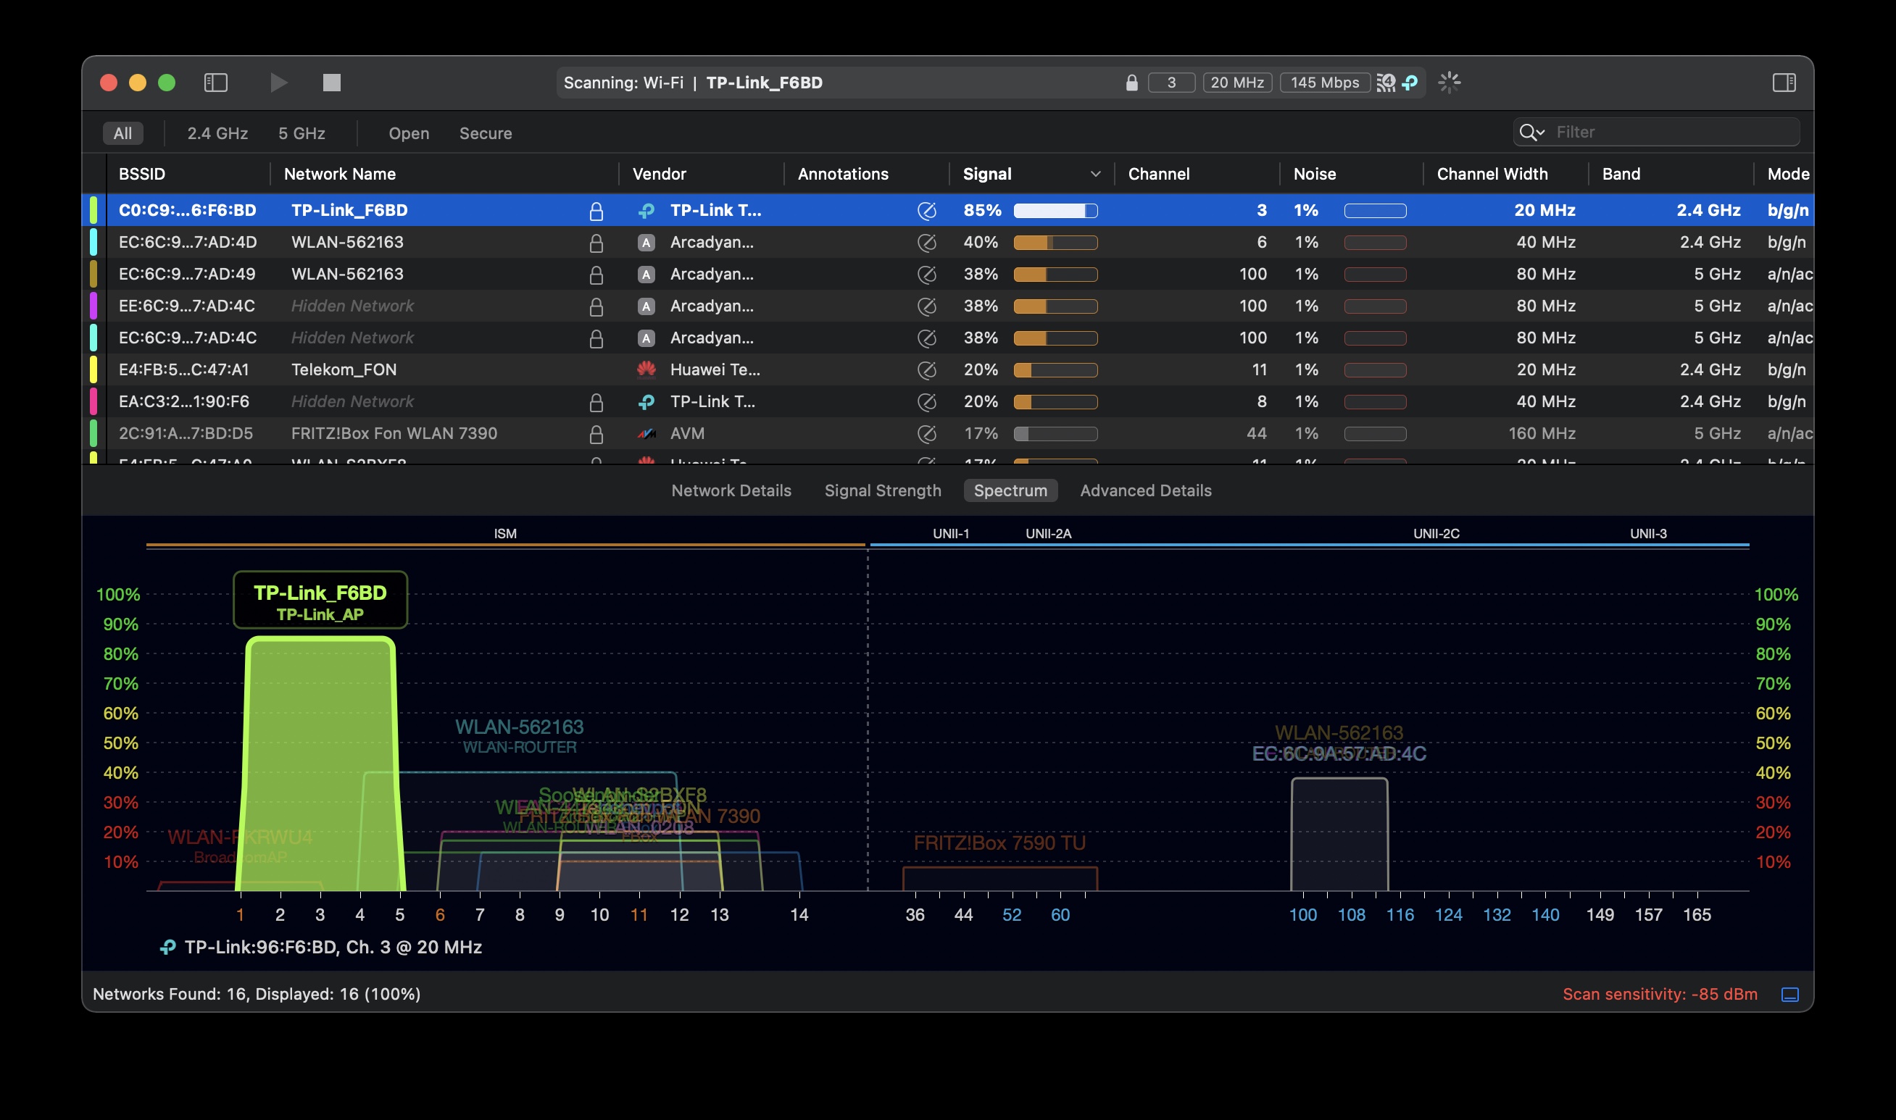Click the Huawei vendor logo for Telekom_FON

pos(646,369)
